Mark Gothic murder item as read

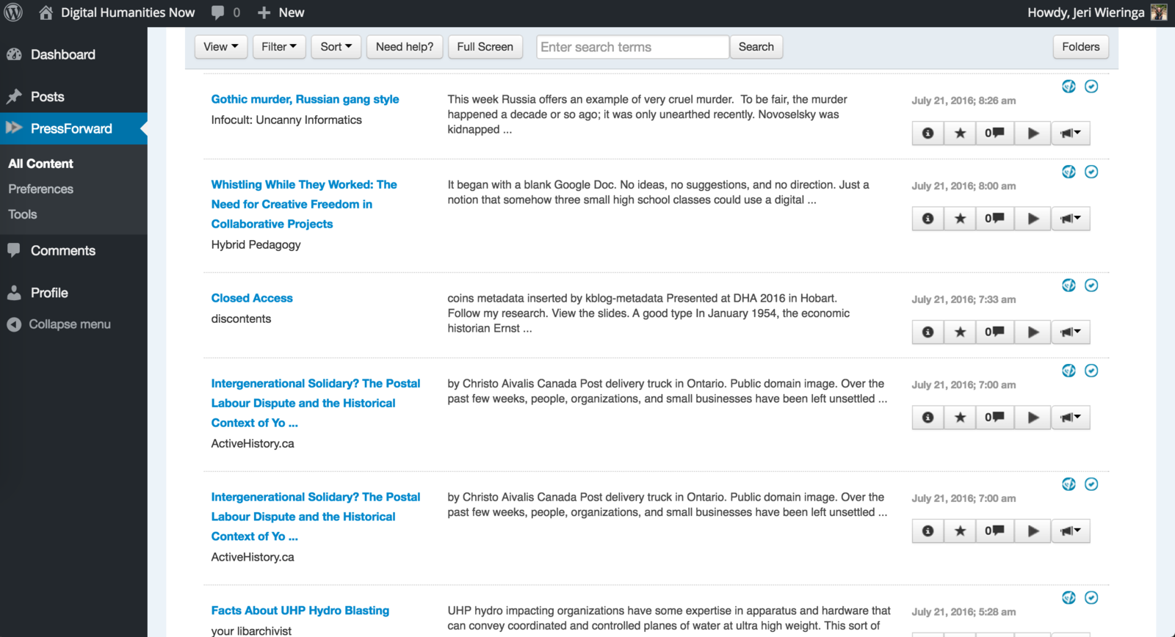click(x=1091, y=87)
